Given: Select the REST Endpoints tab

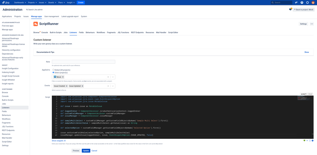Looking at the screenshot, I should 137,32.
